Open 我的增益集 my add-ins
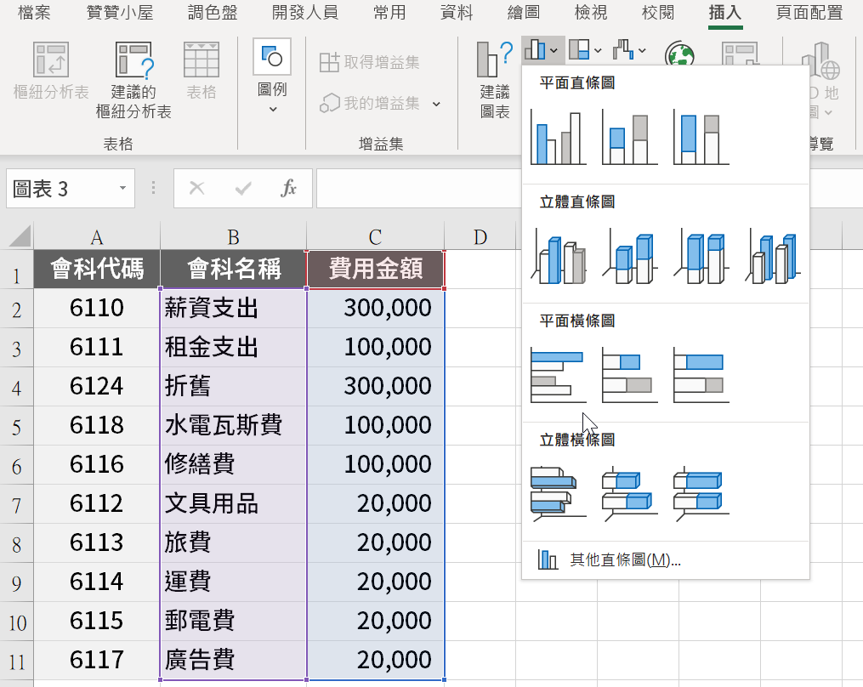 point(369,103)
